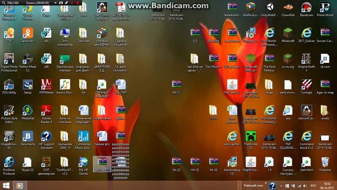
Task: Select the приказ фтс Word document
Action: (102, 138)
